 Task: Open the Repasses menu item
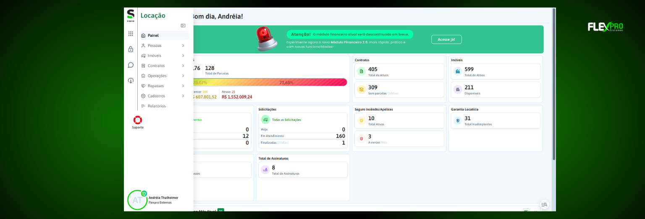(x=164, y=86)
